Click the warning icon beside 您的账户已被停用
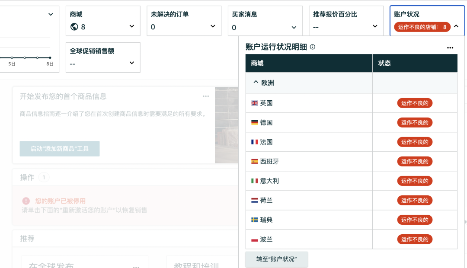 pyautogui.click(x=25, y=201)
